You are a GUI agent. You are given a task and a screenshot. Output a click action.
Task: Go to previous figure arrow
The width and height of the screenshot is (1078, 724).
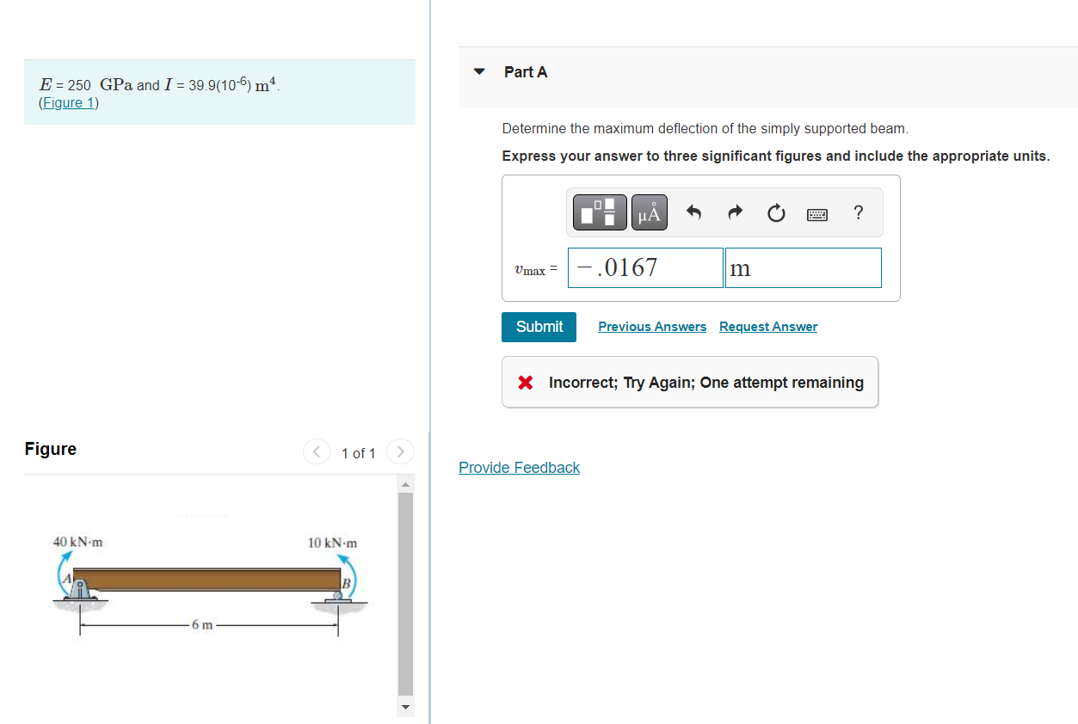(317, 451)
